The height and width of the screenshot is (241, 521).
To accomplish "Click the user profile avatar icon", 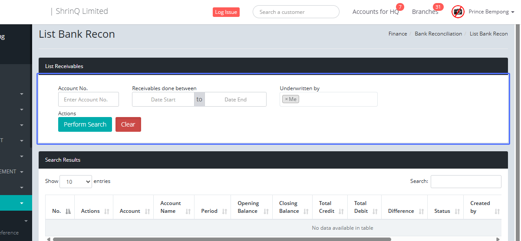I will coord(458,12).
